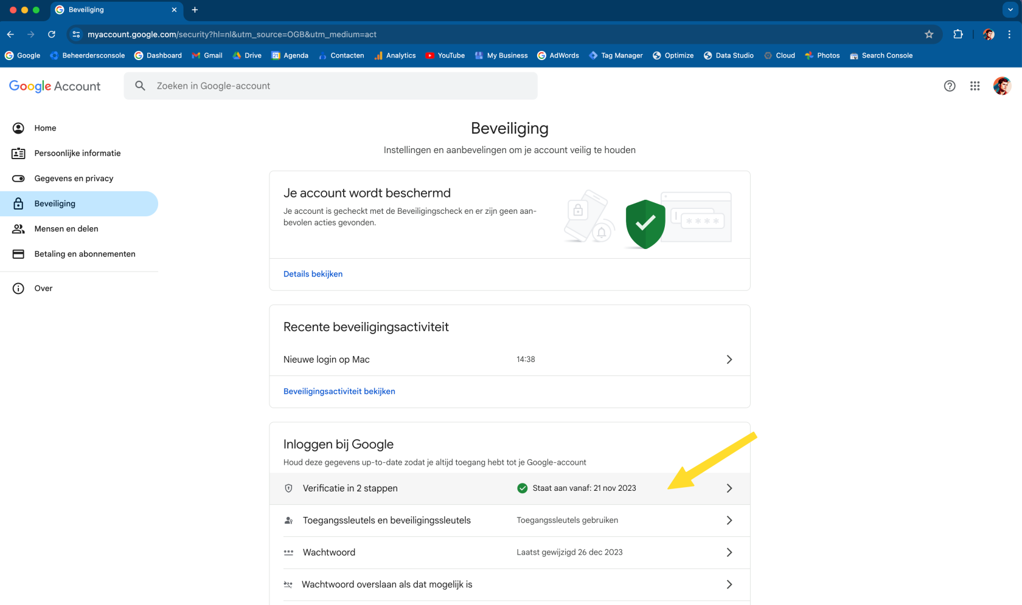
Task: Click the search magnifier icon
Action: pyautogui.click(x=140, y=86)
